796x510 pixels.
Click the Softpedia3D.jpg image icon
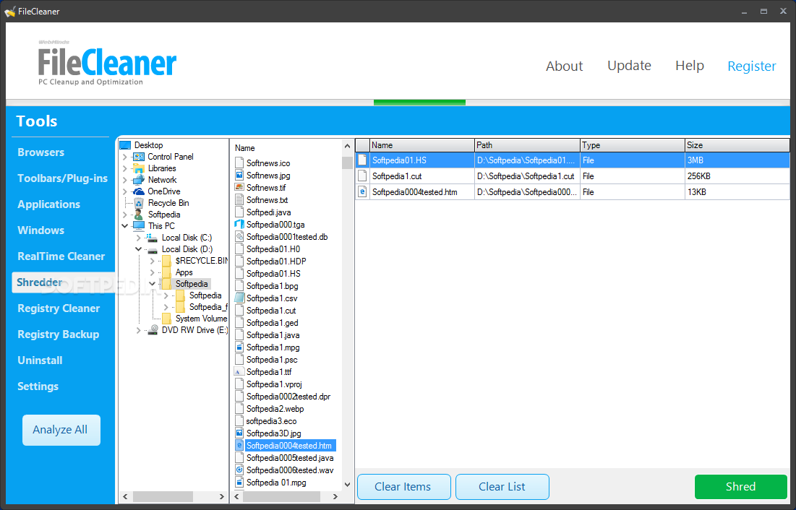point(239,433)
